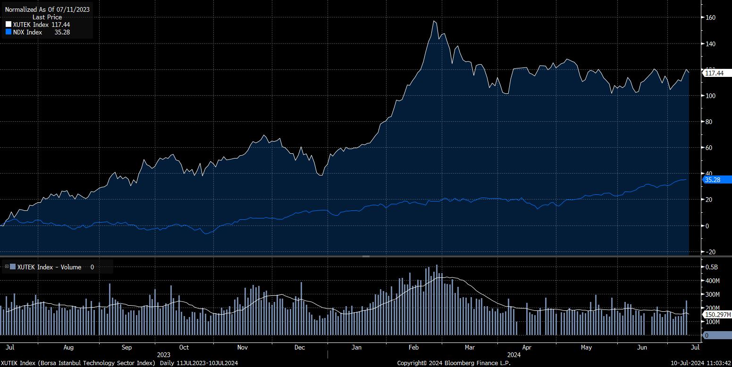Click the Dec month label on time axis

click(x=300, y=348)
